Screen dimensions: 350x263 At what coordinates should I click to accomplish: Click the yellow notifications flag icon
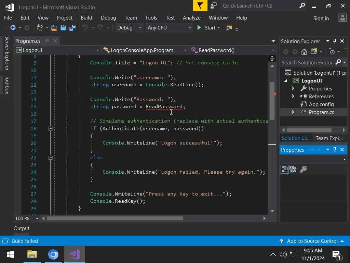(200, 5)
